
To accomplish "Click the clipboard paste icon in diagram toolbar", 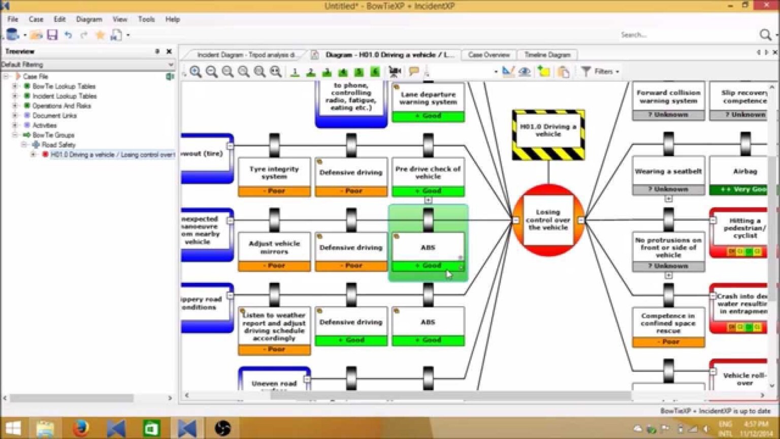I will [x=564, y=72].
